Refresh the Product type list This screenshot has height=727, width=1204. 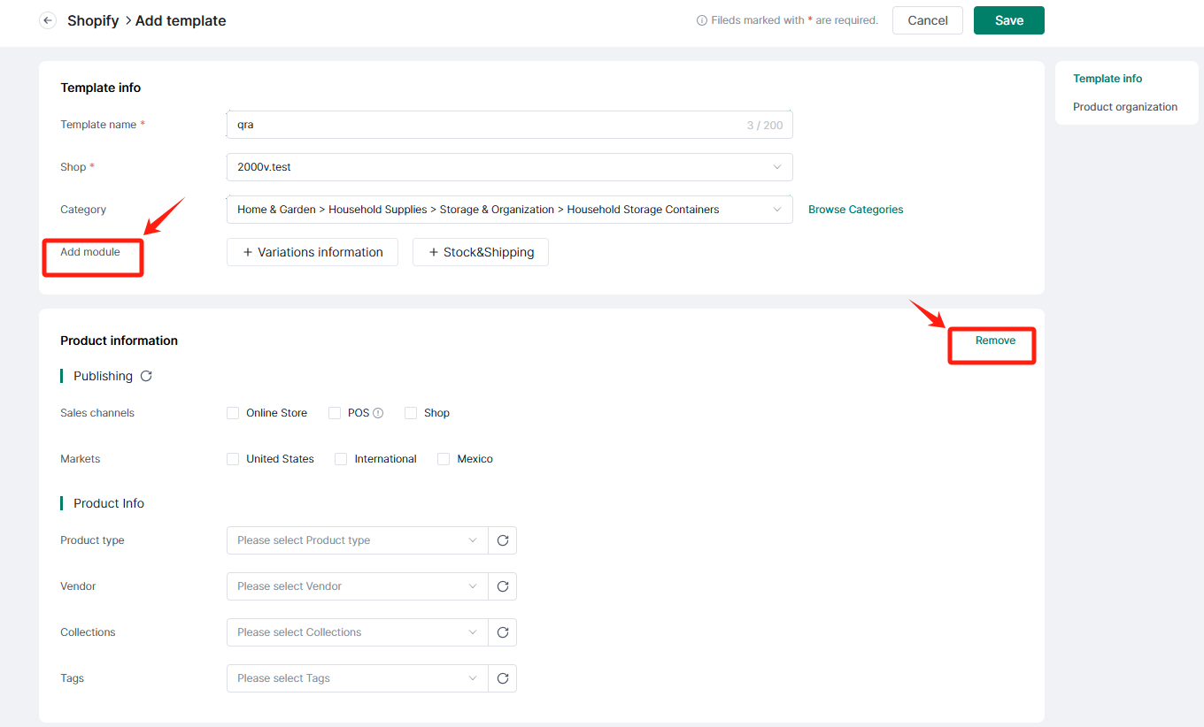click(x=503, y=540)
